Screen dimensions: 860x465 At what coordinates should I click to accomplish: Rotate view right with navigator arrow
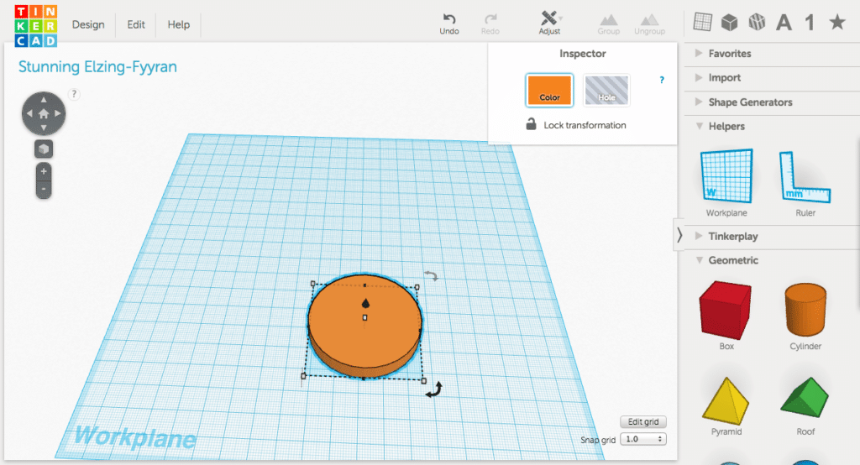pos(58,113)
